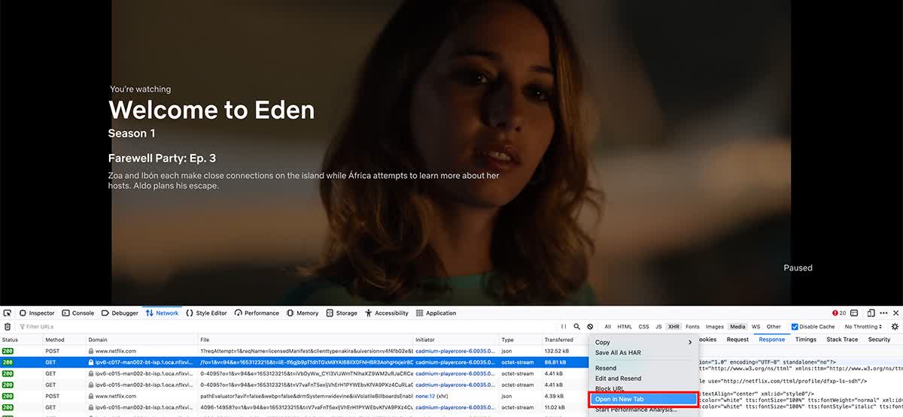
Task: Toggle the Fonts request filter
Action: point(692,327)
